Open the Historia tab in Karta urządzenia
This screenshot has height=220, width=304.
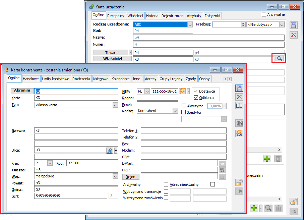[152, 16]
